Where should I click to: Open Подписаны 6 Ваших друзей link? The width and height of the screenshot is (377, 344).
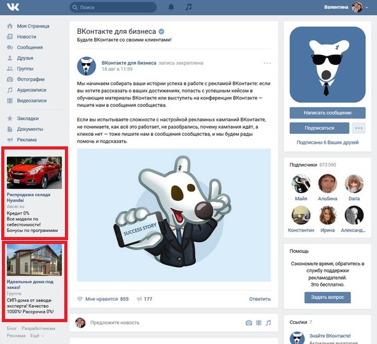tap(328, 143)
